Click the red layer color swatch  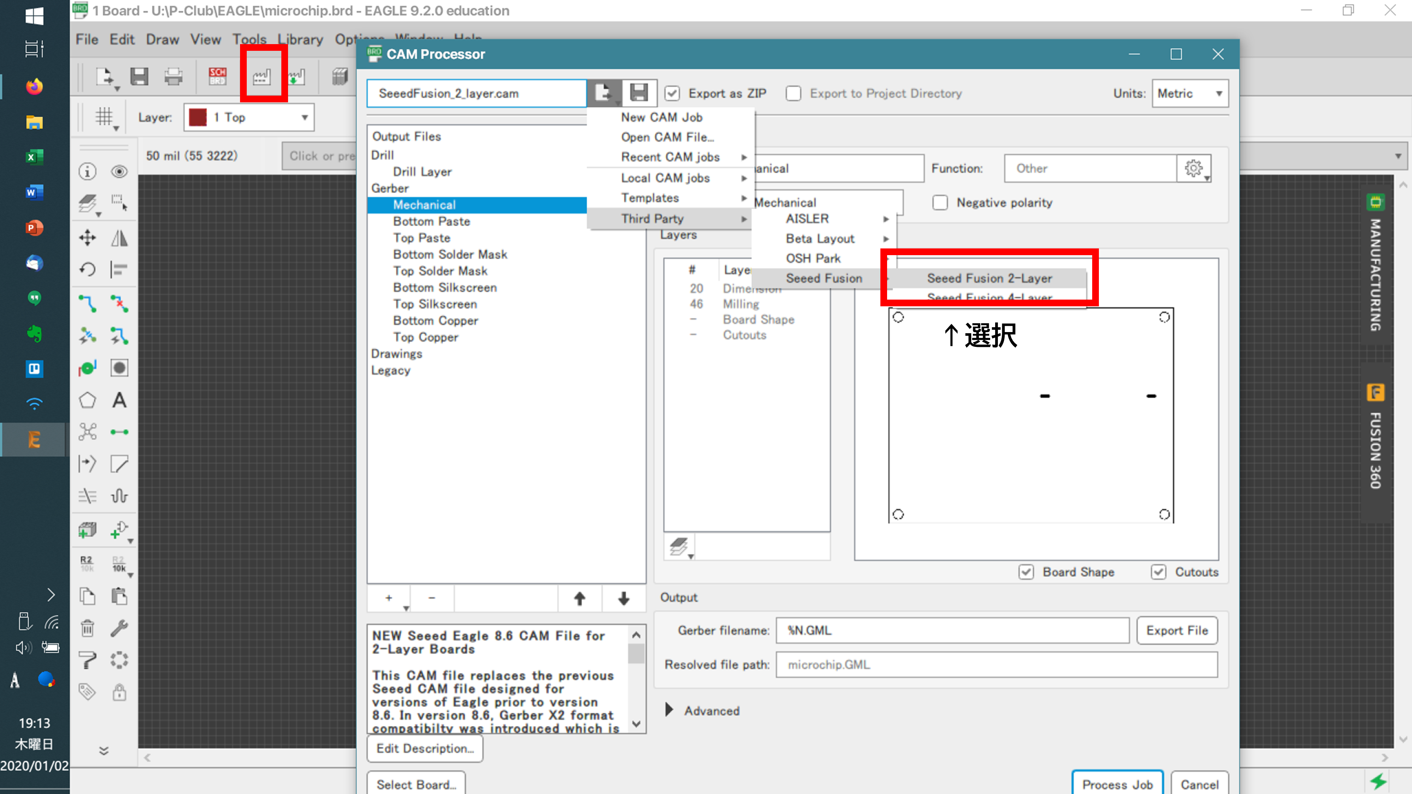coord(197,117)
